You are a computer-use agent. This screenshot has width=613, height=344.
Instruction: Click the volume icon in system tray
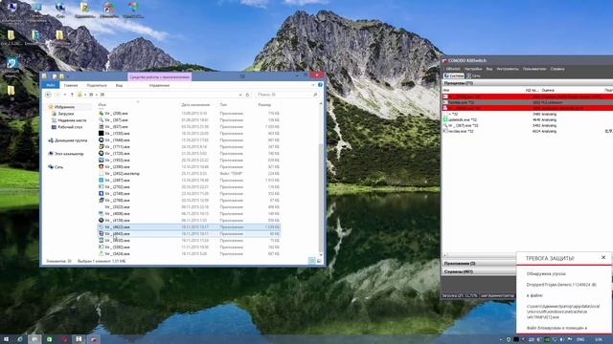[x=562, y=340]
